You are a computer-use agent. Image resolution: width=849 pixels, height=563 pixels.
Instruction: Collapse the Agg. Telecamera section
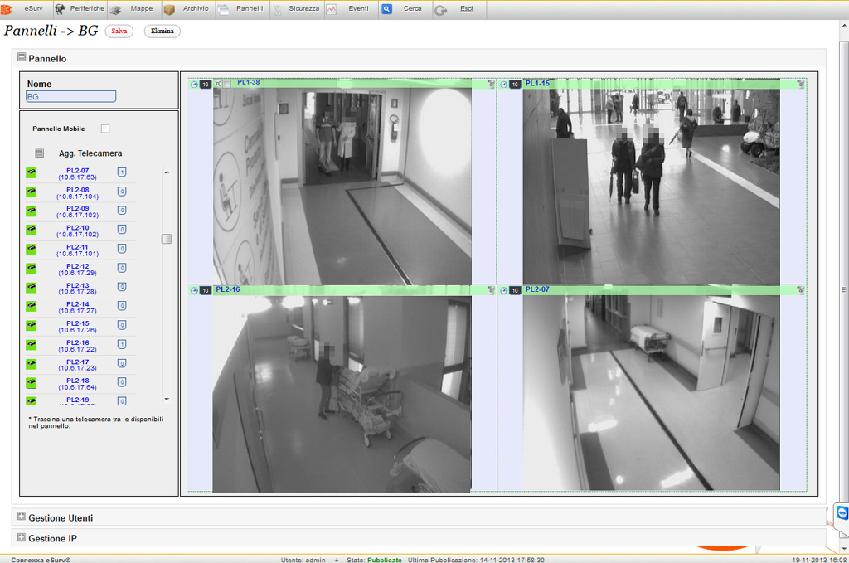click(39, 153)
